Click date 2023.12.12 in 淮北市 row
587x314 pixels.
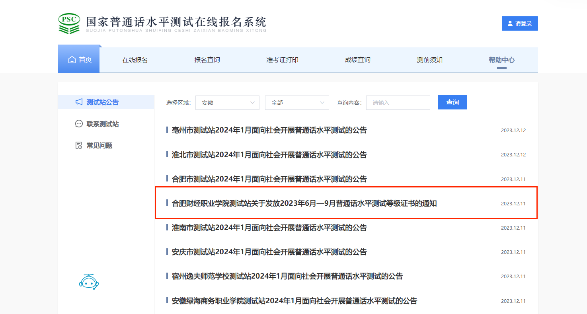pyautogui.click(x=513, y=155)
